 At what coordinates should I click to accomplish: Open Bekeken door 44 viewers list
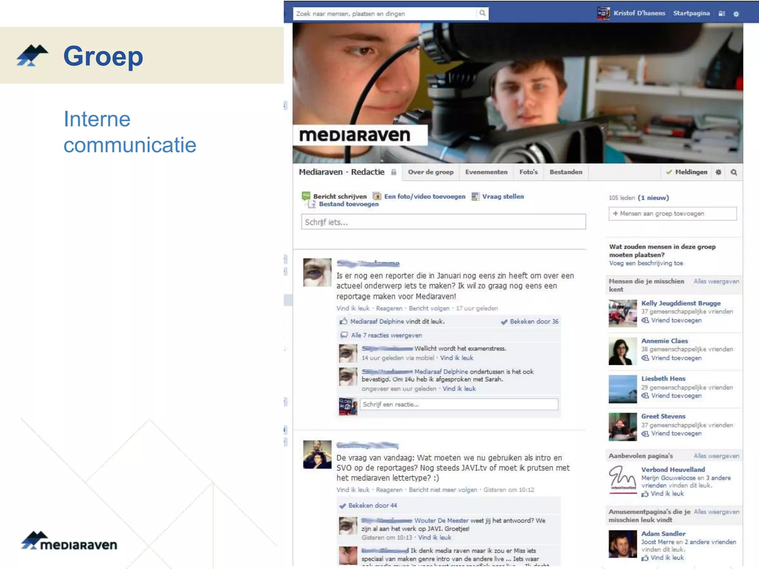(372, 506)
